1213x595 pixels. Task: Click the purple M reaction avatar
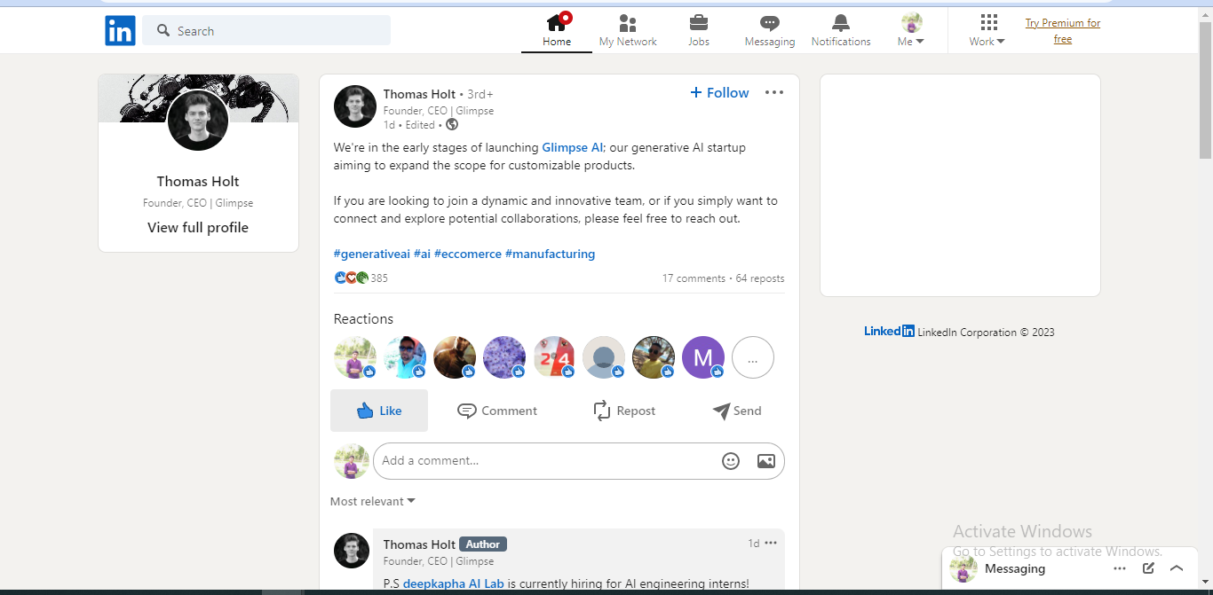click(703, 357)
